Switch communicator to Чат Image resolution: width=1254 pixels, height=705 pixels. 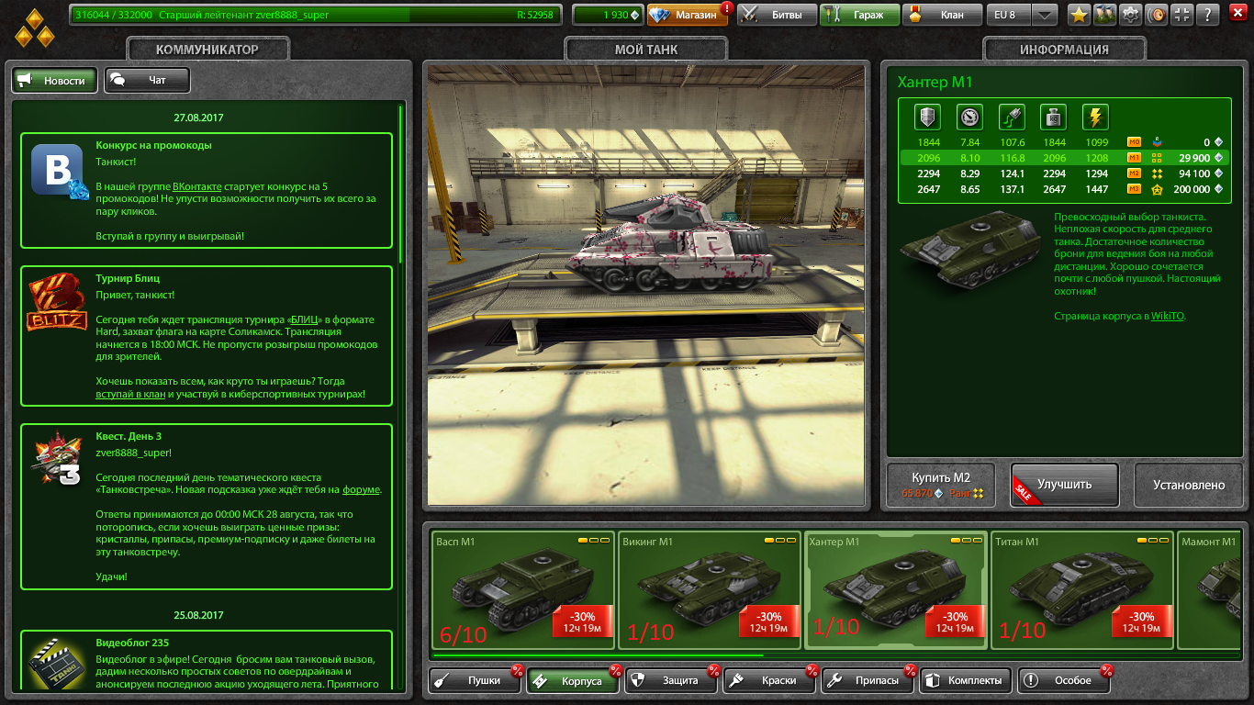point(147,81)
